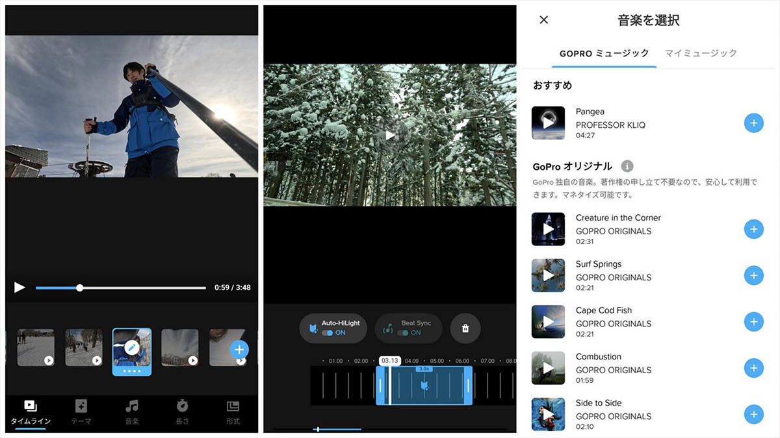
Task: Add the Cape Cod Fish track
Action: pyautogui.click(x=753, y=322)
